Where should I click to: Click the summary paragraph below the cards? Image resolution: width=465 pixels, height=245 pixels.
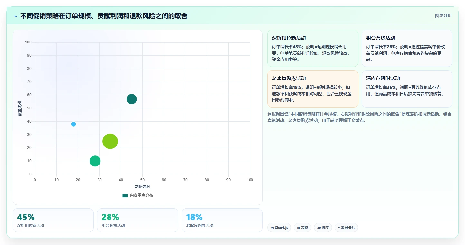point(360,117)
